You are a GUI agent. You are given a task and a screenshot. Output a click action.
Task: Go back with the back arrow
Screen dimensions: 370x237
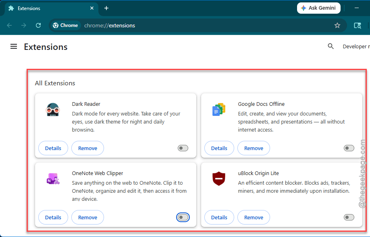[x=9, y=25]
